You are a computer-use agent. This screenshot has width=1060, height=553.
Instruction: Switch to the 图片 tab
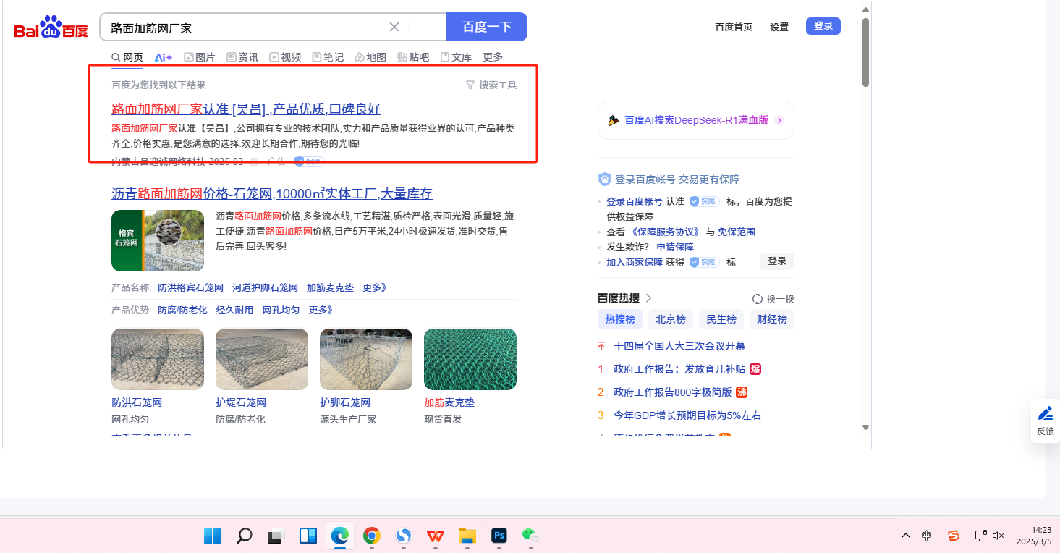200,57
